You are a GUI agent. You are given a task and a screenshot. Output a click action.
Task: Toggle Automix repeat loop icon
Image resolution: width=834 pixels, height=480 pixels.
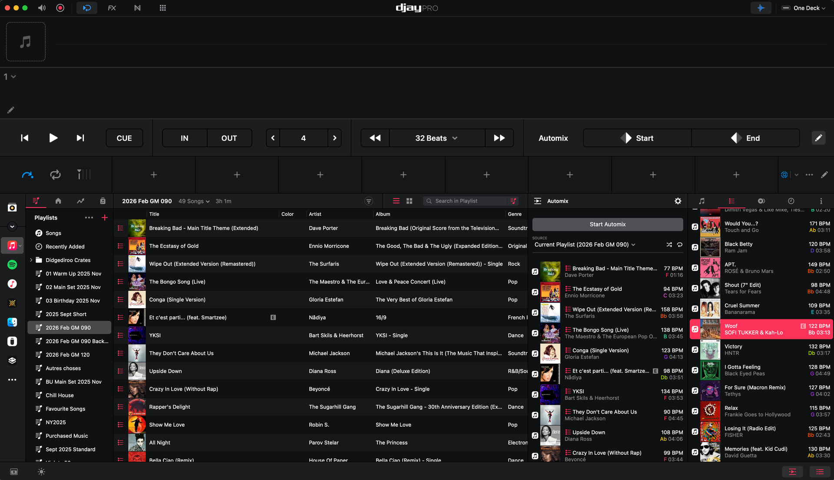[680, 245]
